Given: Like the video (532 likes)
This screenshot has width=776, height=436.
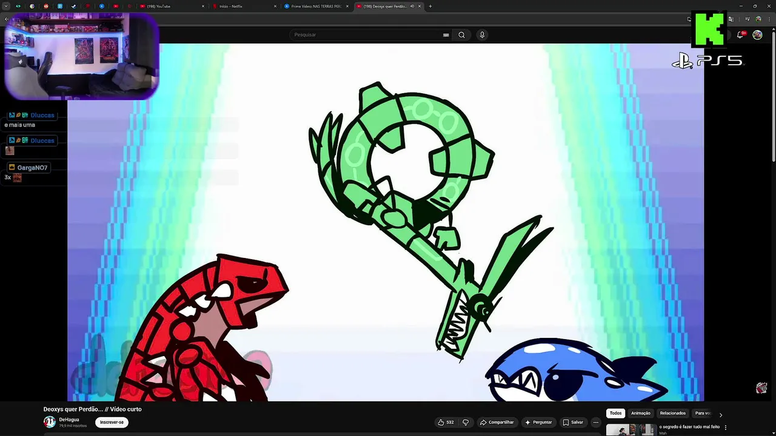Looking at the screenshot, I should (x=446, y=422).
